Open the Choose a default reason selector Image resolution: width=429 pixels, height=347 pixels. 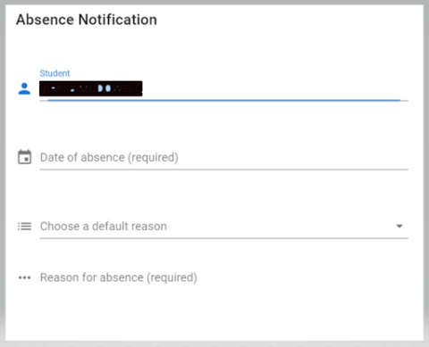pos(224,227)
